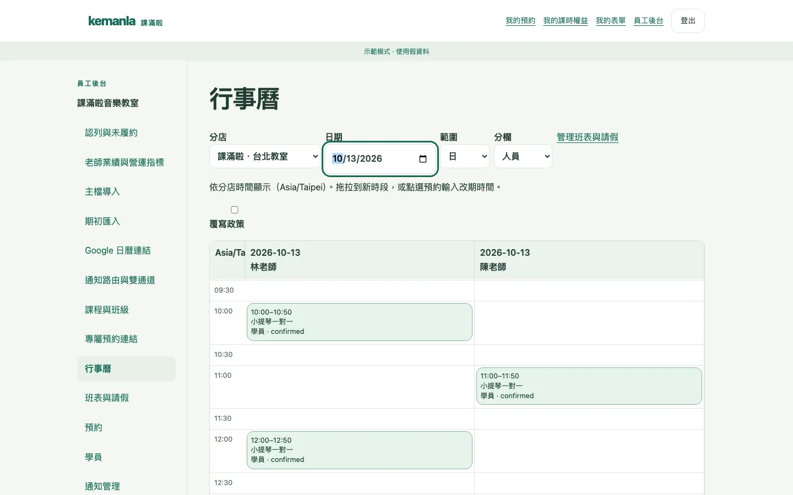This screenshot has height=495, width=793.
Task: Open 員工後台 header link
Action: coord(648,21)
